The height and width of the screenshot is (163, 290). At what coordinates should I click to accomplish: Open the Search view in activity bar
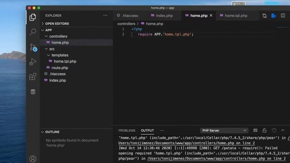33,32
